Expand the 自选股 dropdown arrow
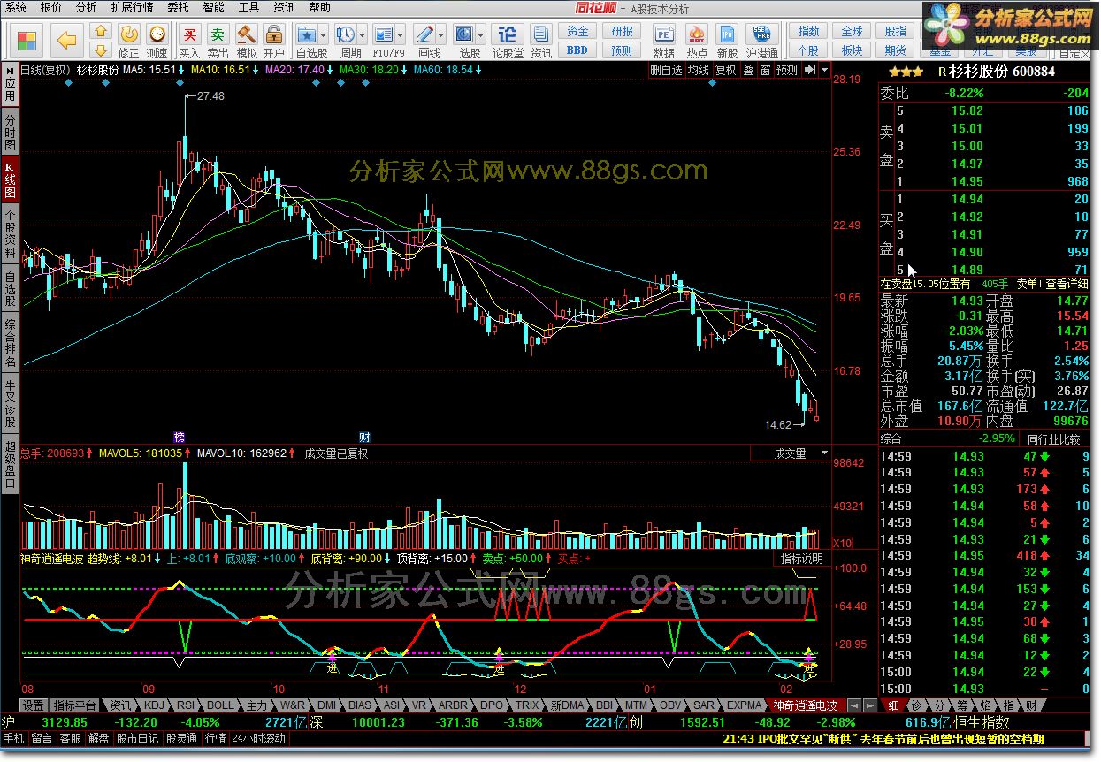This screenshot has width=1101, height=762. pos(325,35)
